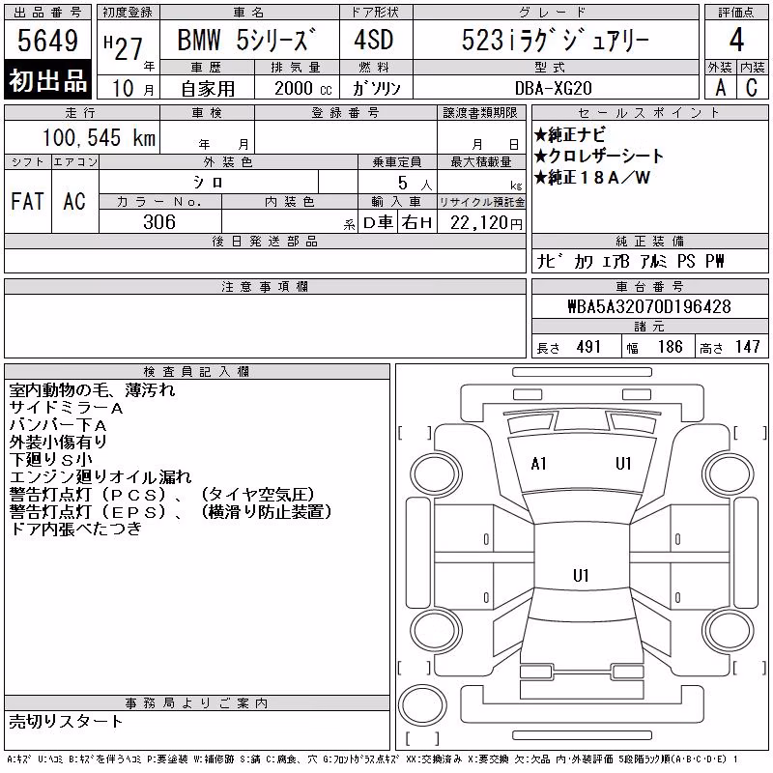Click the セールスポイント header

649,113
